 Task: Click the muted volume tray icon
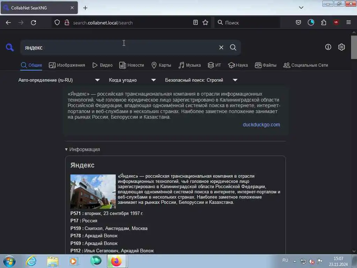click(x=312, y=261)
